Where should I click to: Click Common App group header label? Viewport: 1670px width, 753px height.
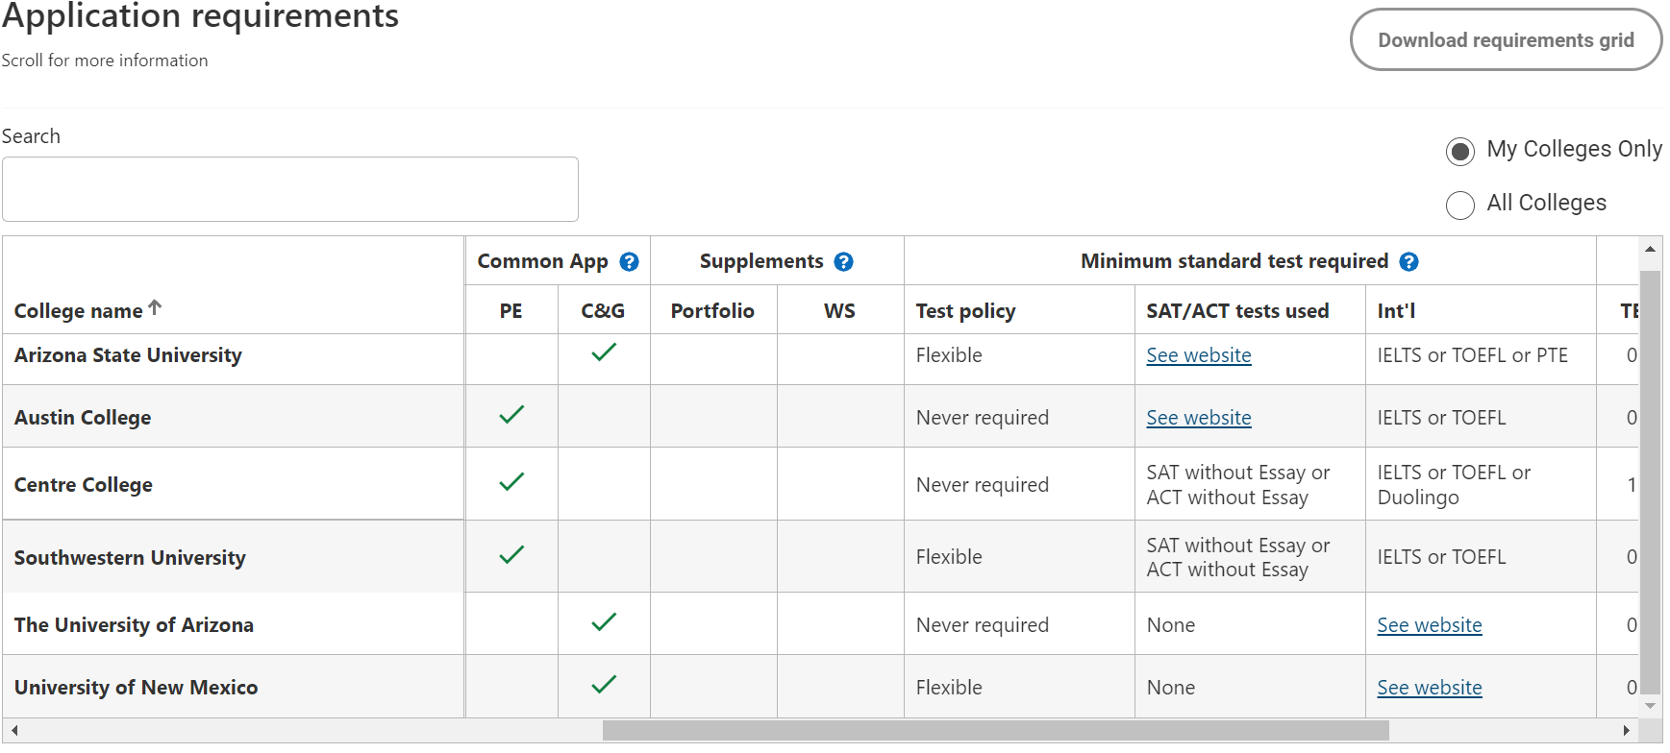click(x=542, y=261)
